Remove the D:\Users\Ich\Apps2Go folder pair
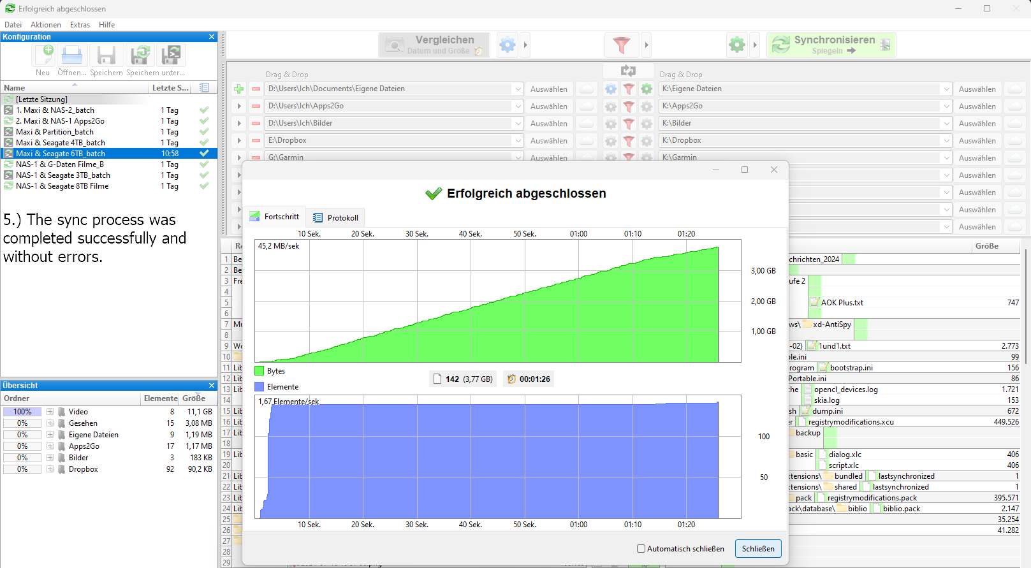This screenshot has width=1031, height=568. click(x=256, y=106)
